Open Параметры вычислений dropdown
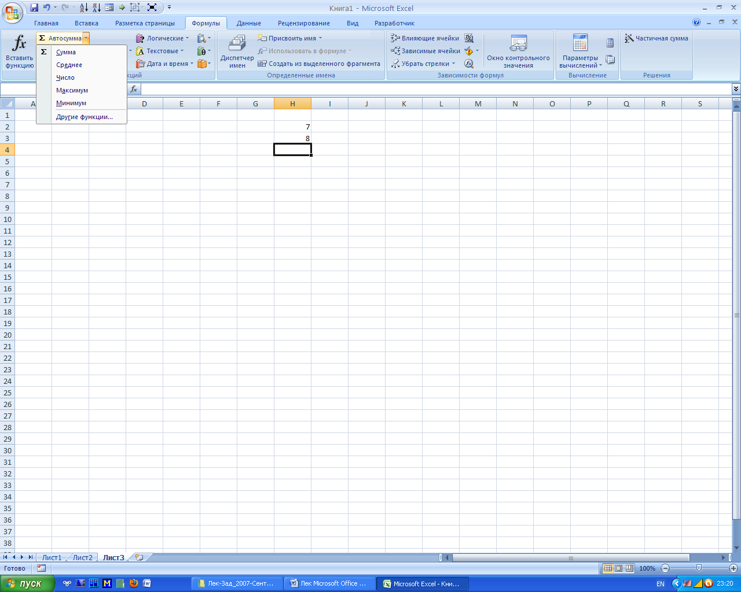 [x=581, y=52]
